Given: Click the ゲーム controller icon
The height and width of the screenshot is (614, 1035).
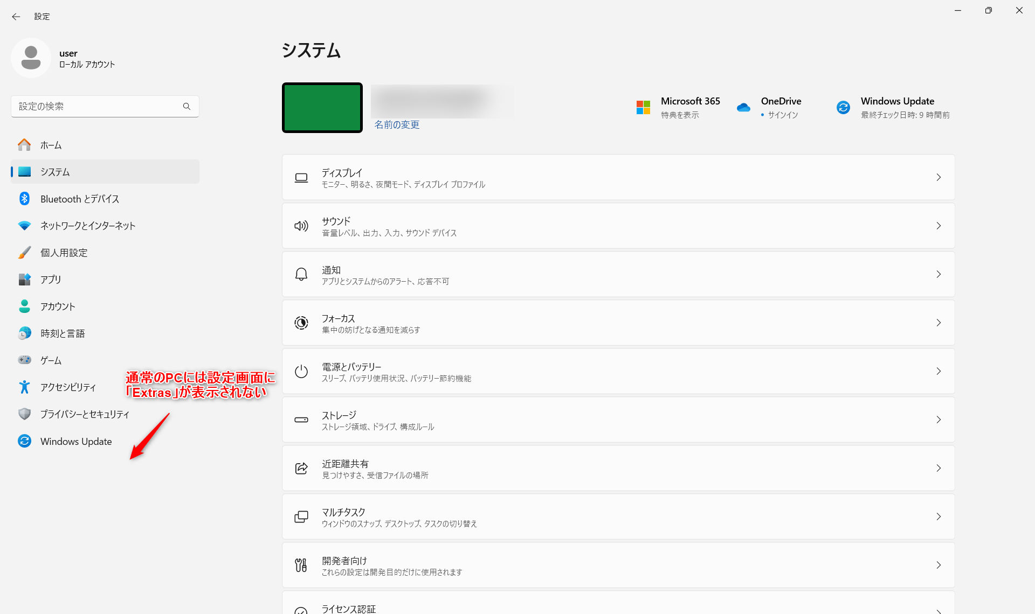Looking at the screenshot, I should click(x=24, y=360).
